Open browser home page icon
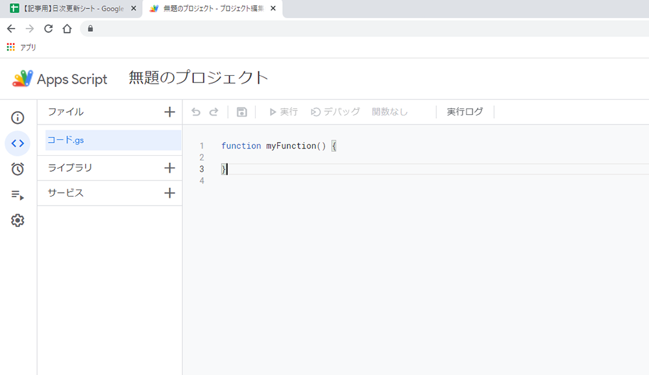 click(67, 29)
